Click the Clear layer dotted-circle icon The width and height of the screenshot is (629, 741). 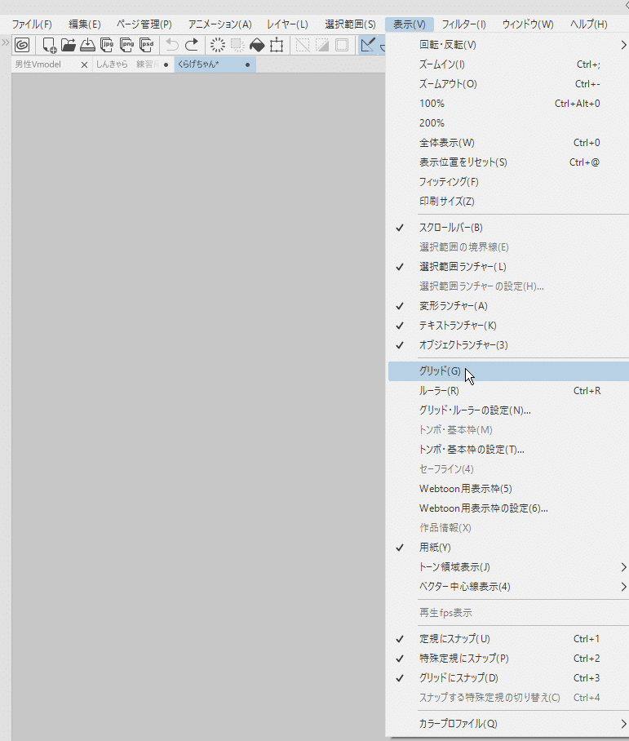pos(217,45)
